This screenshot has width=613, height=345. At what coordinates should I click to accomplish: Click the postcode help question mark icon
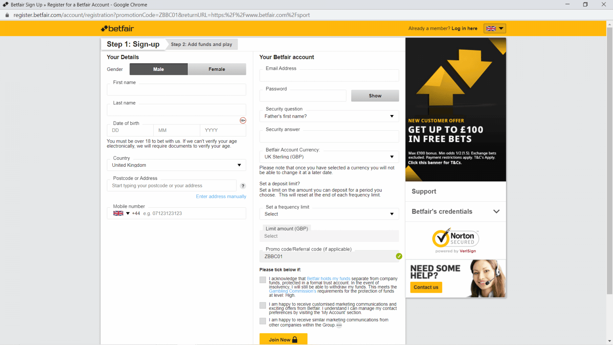point(243,186)
